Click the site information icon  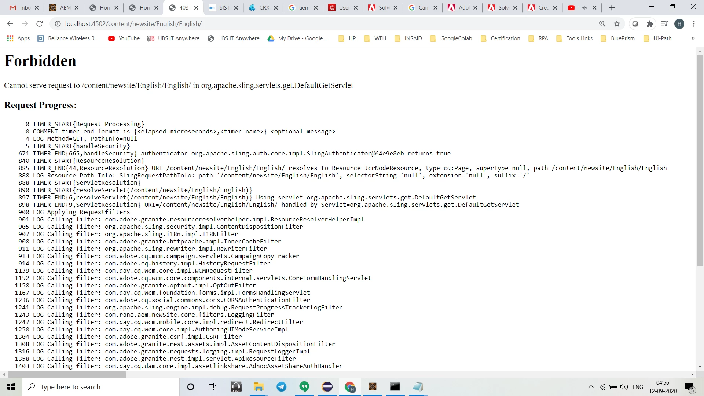pos(58,24)
